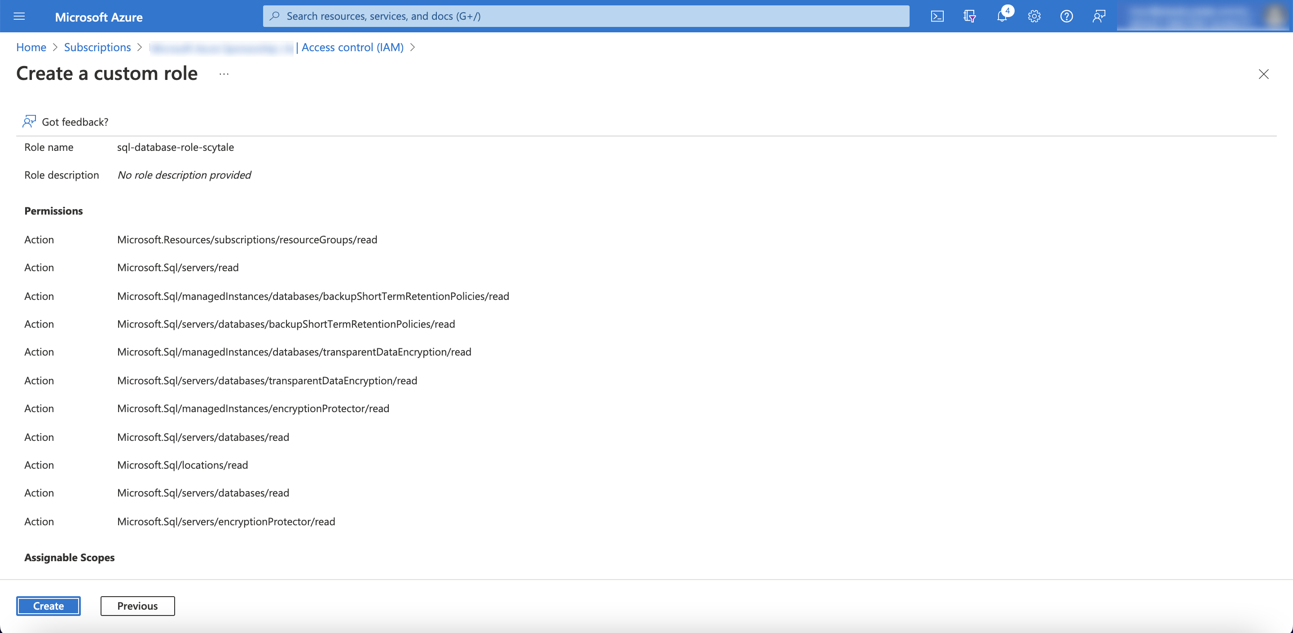Viewport: 1293px width, 633px height.
Task: Click the Create button
Action: (48, 606)
